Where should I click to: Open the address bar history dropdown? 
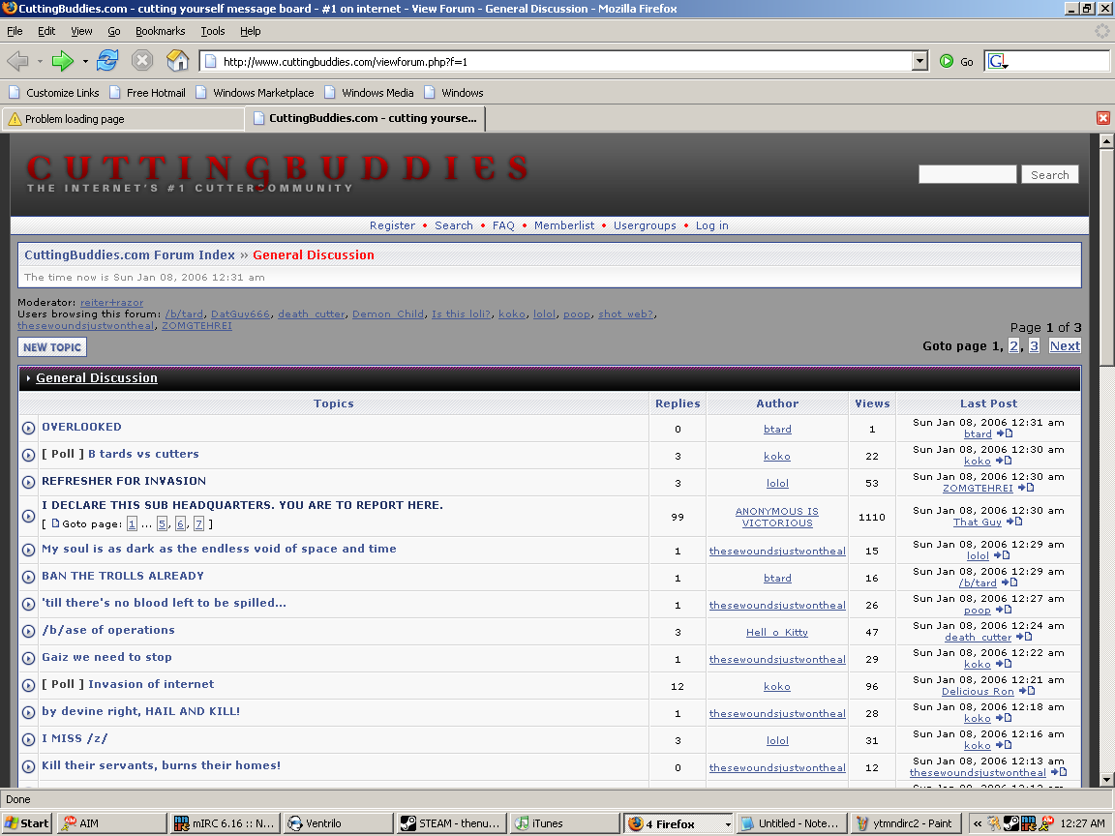919,61
